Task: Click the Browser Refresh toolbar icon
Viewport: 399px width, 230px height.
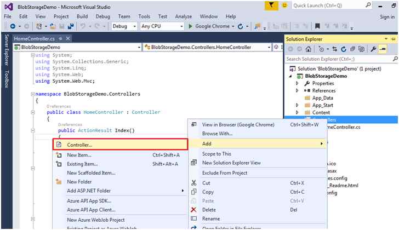Action: click(x=240, y=26)
